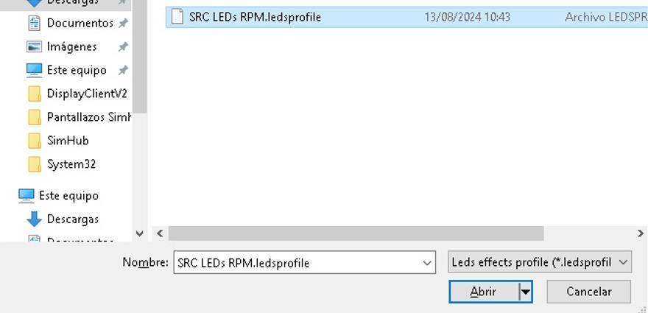Open the Imágenes quick access icon
This screenshot has width=648, height=313.
[x=34, y=46]
